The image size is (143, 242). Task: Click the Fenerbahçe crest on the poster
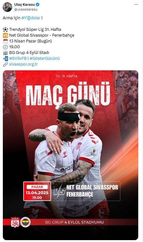[x=26, y=222]
